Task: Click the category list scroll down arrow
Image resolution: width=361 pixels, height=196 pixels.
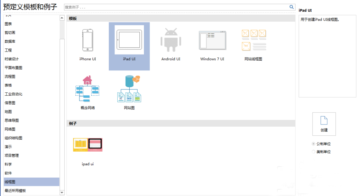Action: 62,192
